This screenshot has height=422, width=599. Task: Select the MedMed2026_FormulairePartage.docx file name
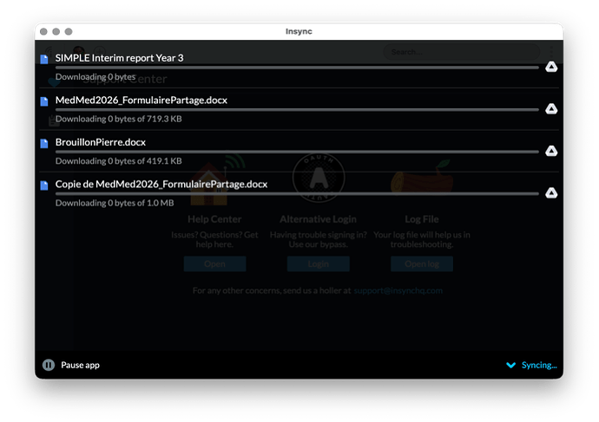click(142, 100)
